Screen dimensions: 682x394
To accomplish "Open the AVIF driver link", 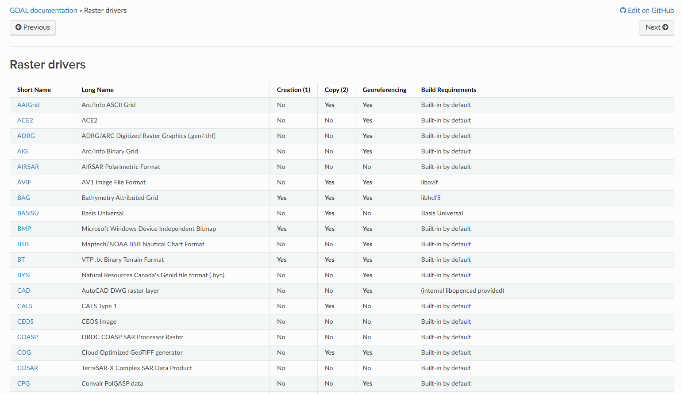I will 24,182.
